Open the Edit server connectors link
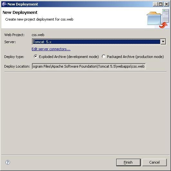 51,49
